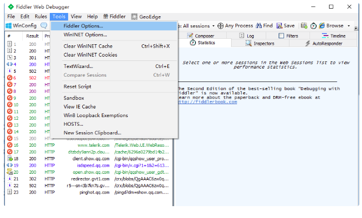
Task: Expand the All sessions dropdown arrow
Action: coord(213,26)
